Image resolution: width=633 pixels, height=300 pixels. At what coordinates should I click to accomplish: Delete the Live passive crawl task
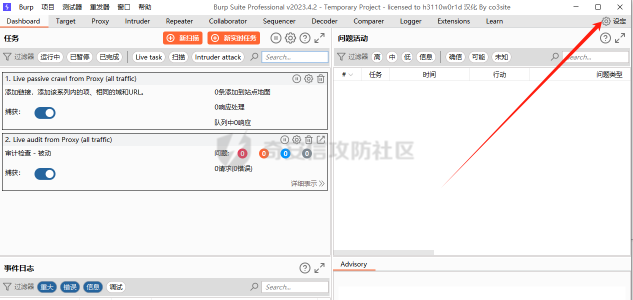click(x=321, y=78)
